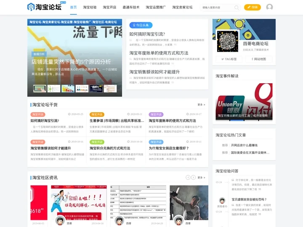Image resolution: width=303 pixels, height=227 pixels.
Task: Select second carousel thumbnail with green figures
Action: pos(54,89)
